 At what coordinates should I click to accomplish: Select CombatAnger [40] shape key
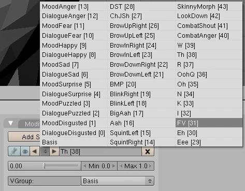(x=209, y=36)
